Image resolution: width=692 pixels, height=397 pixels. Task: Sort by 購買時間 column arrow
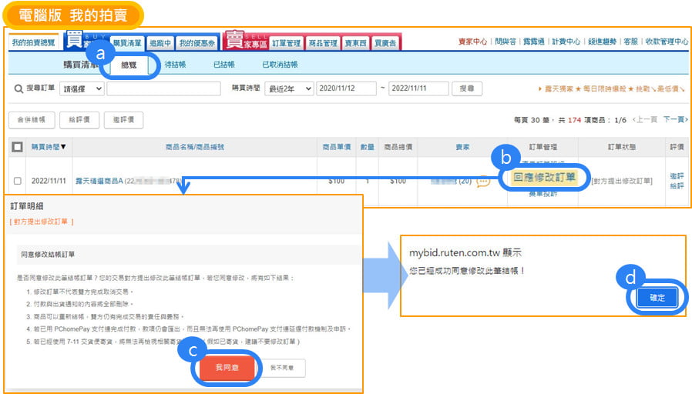63,146
